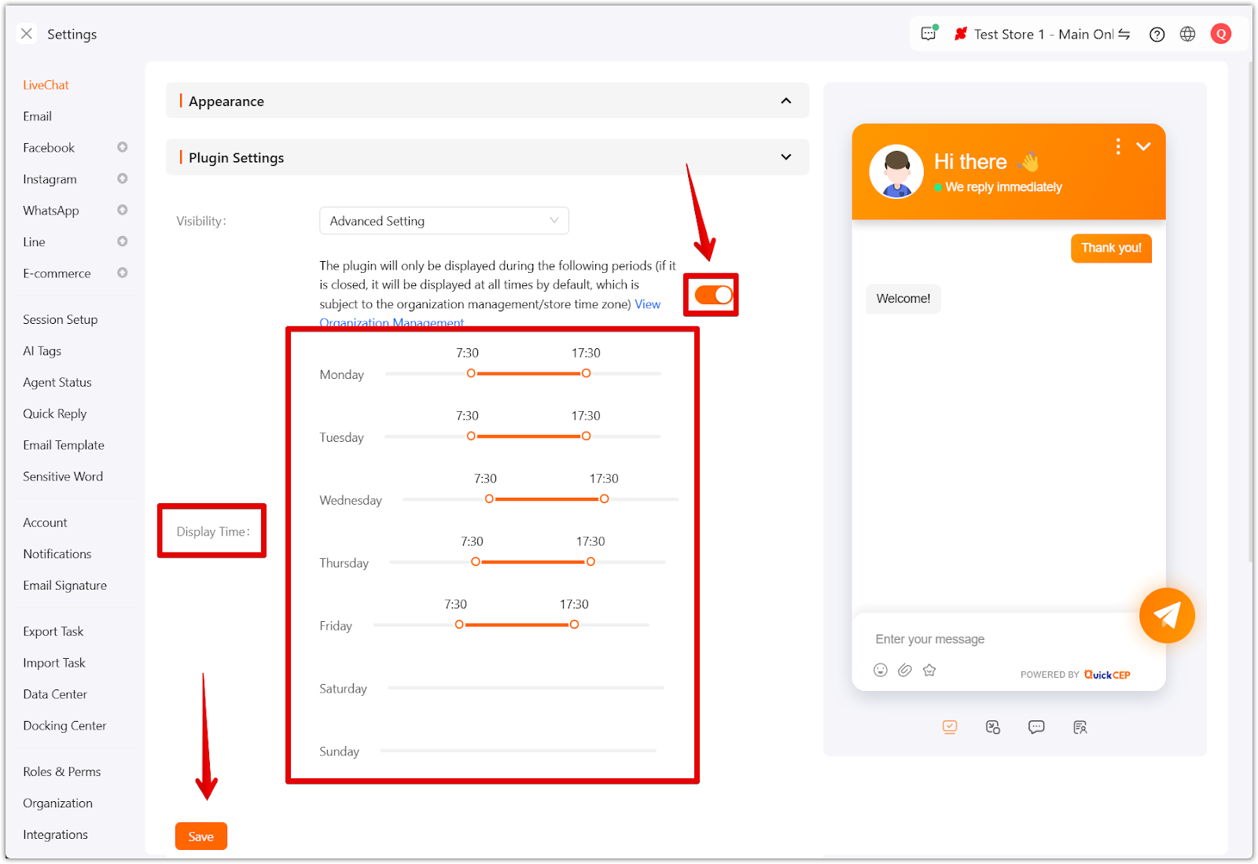Expand the Plugin Settings section chevron
This screenshot has width=1258, height=864.
tap(785, 157)
